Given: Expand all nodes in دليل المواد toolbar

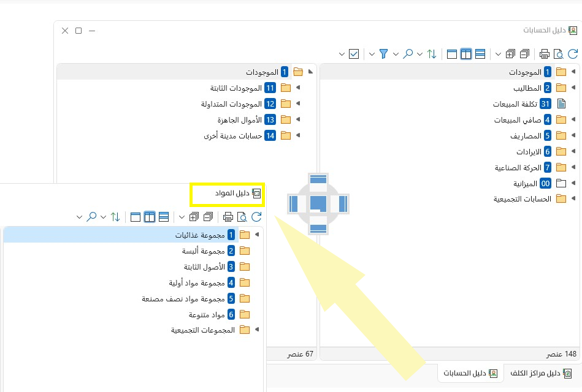Looking at the screenshot, I should [x=194, y=217].
